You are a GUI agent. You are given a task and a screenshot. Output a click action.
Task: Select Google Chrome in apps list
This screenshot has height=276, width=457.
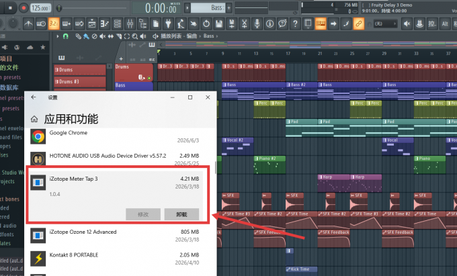coord(115,136)
